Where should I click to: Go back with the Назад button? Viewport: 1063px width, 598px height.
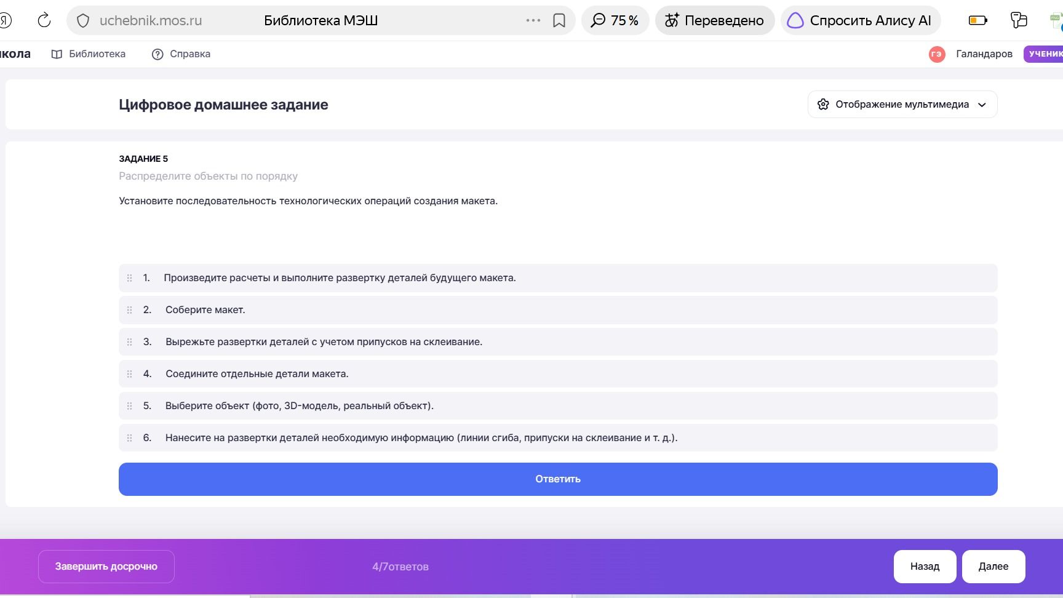[925, 567]
